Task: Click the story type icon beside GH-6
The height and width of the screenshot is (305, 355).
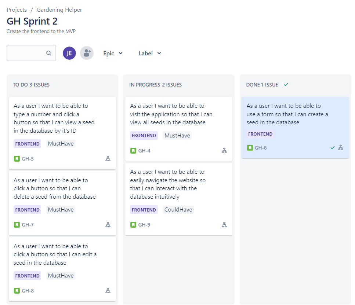Action: [250, 148]
